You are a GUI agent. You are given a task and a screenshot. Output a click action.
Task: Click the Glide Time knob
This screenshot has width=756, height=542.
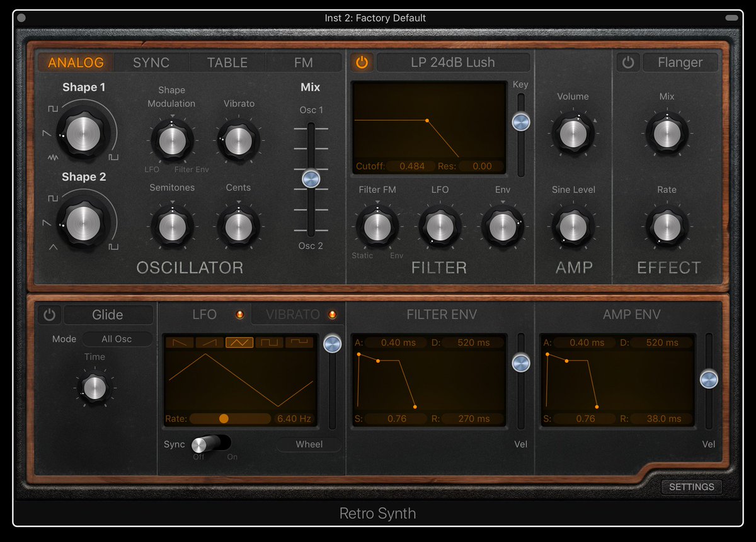tap(94, 388)
